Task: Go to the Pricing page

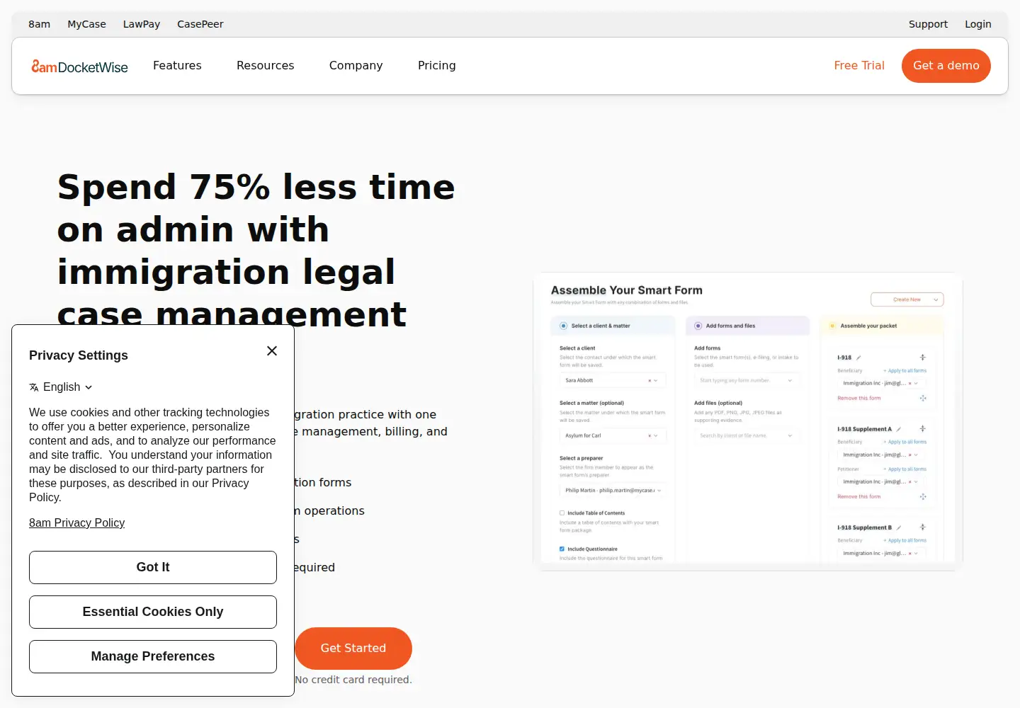Action: (x=437, y=66)
